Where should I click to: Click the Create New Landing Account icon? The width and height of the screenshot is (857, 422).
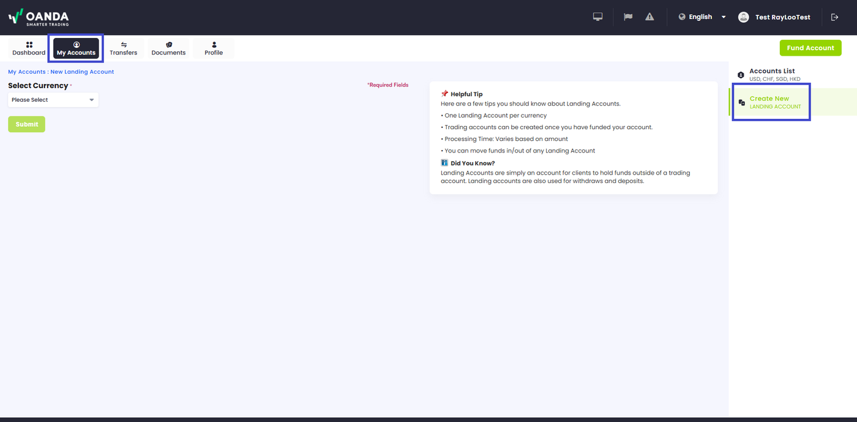[x=741, y=102]
